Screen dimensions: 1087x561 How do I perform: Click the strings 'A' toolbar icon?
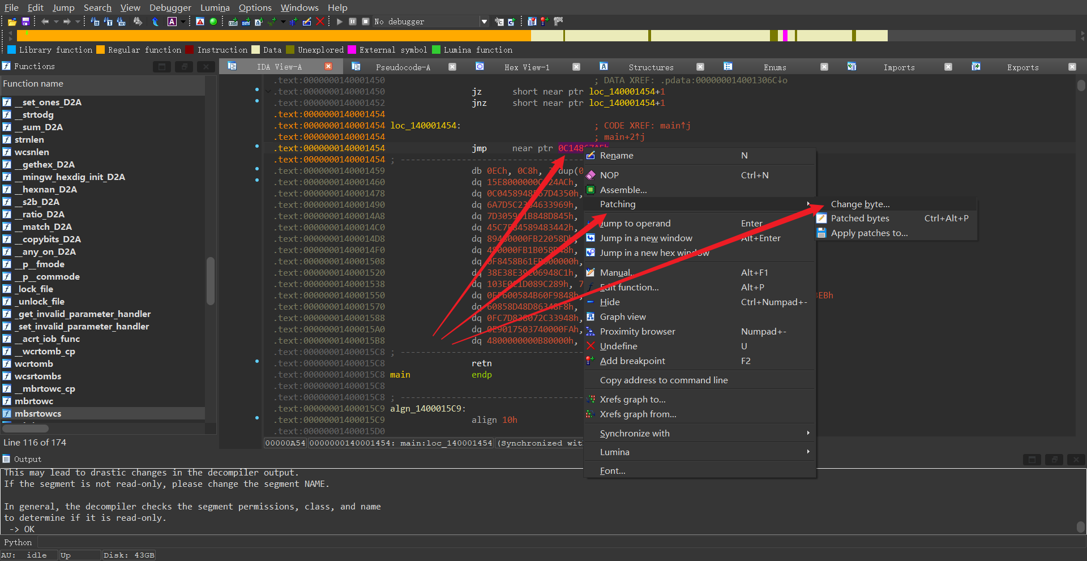pyautogui.click(x=172, y=22)
